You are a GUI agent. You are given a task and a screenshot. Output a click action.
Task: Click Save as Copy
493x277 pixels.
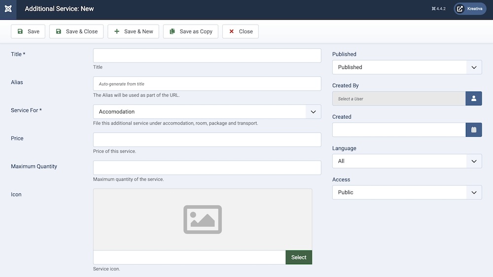(x=190, y=31)
